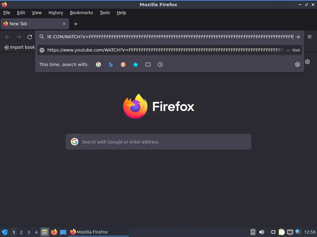Switch to workspace 2
This screenshot has width=317, height=237.
tap(21, 232)
